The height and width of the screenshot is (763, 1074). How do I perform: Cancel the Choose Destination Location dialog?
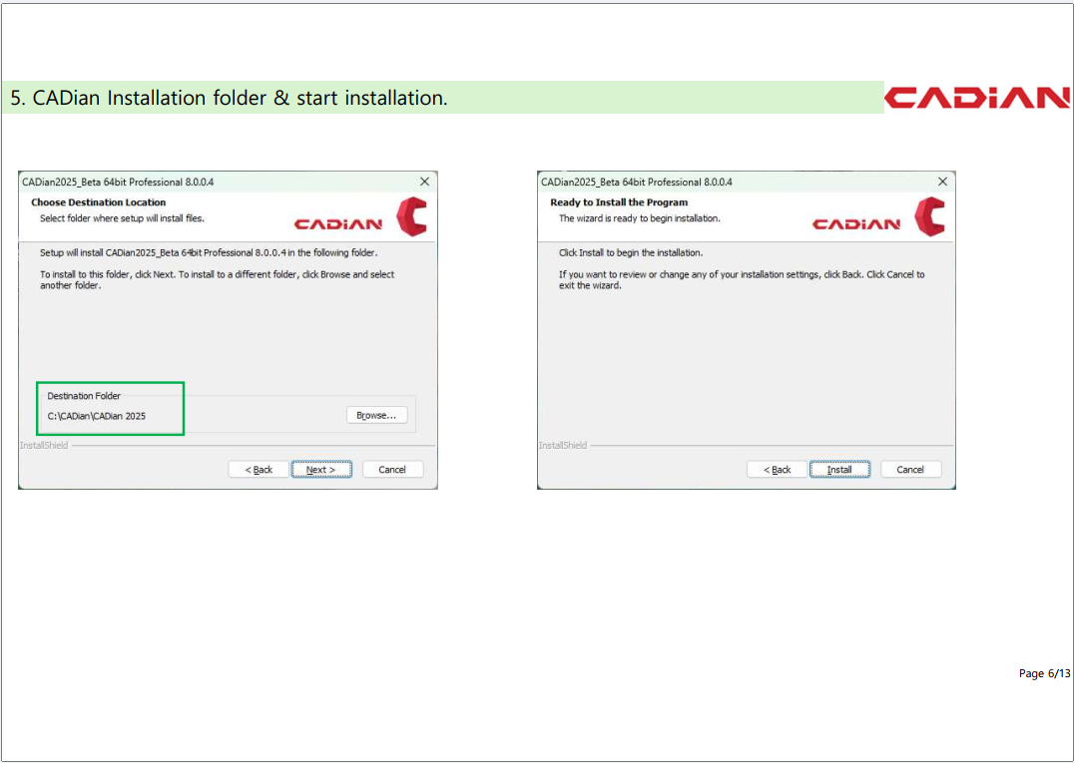pos(392,470)
